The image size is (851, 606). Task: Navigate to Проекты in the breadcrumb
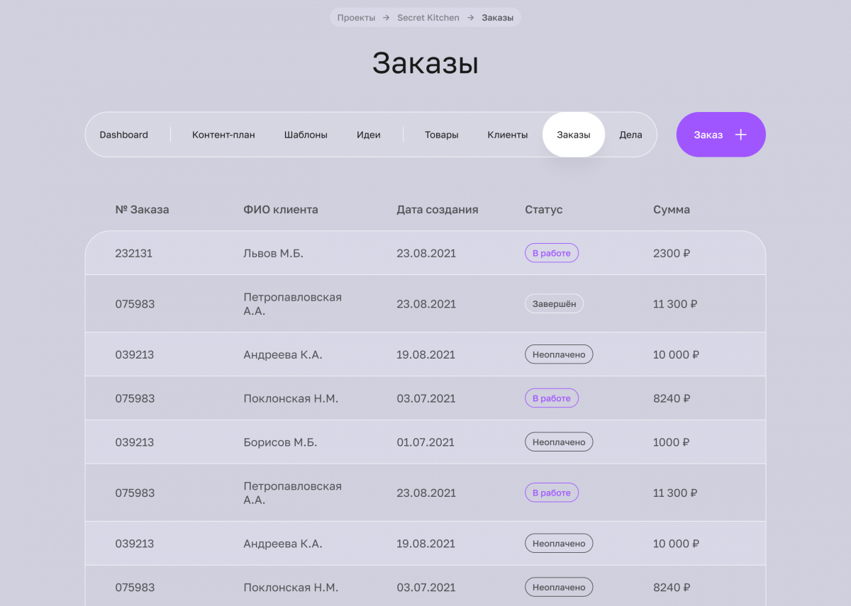click(x=356, y=18)
